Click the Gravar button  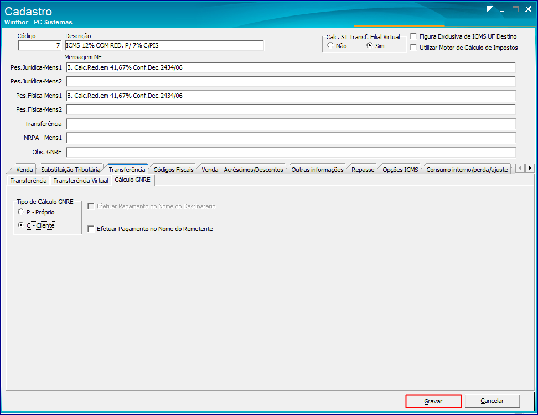[433, 401]
